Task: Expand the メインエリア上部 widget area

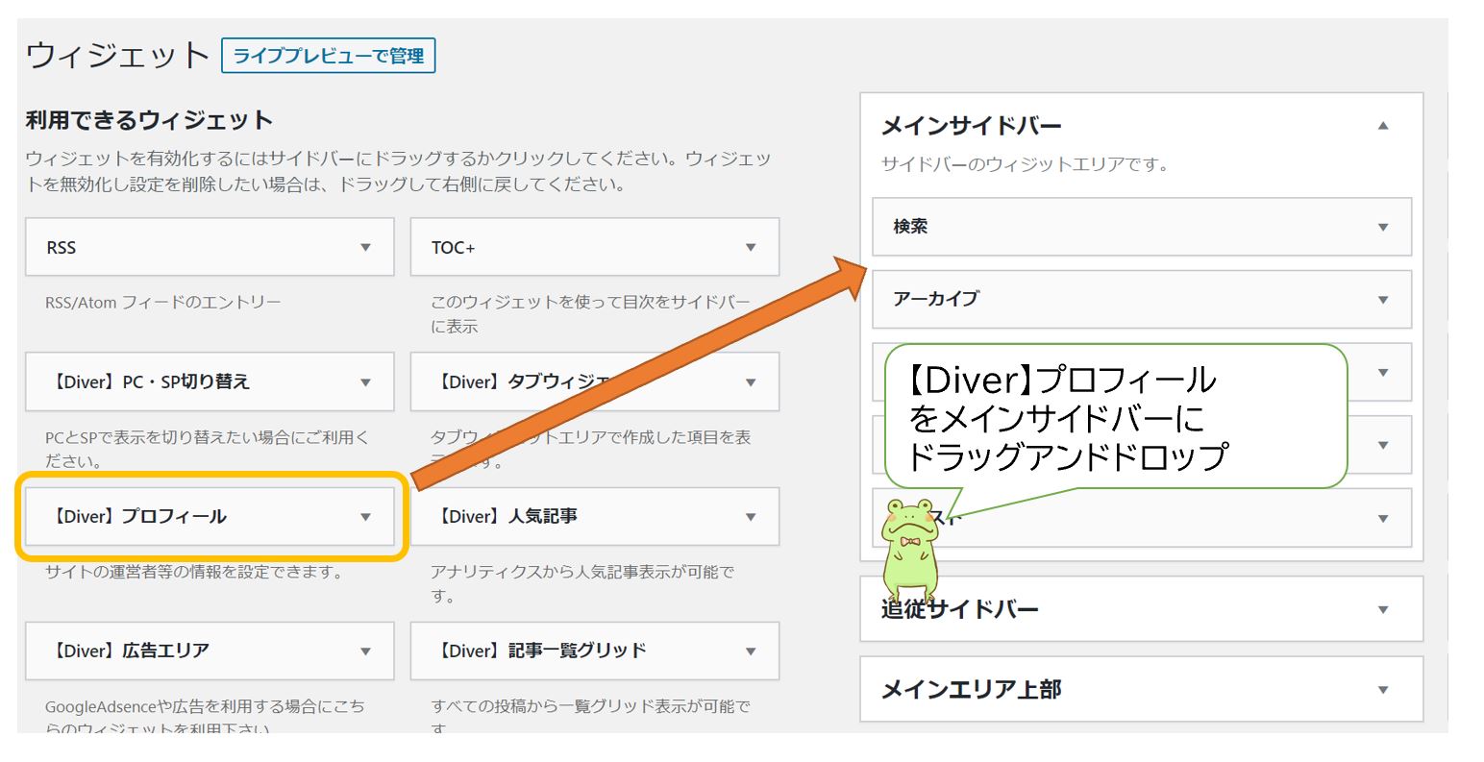Action: [x=1383, y=690]
